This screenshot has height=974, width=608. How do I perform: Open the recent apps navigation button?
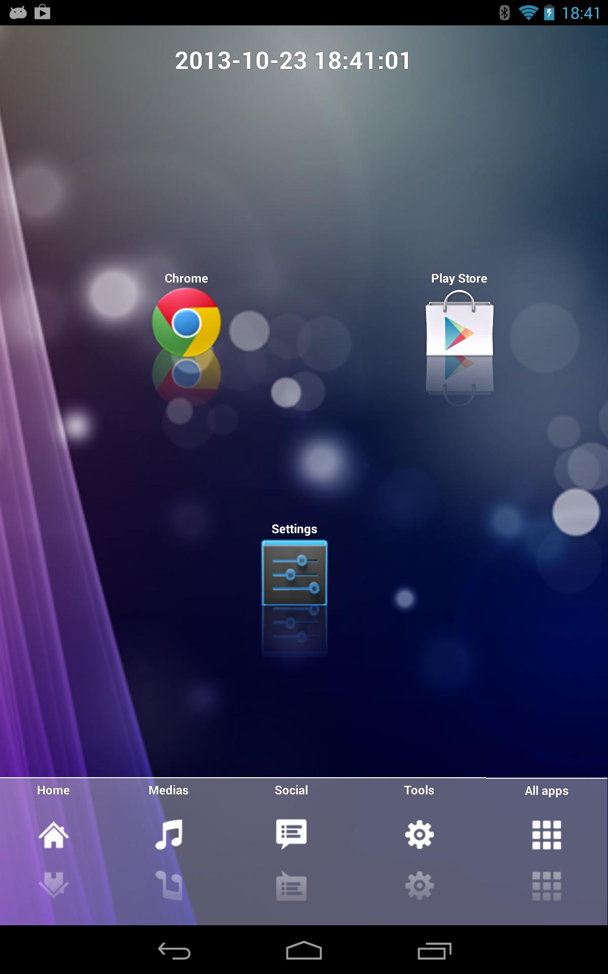tap(434, 951)
